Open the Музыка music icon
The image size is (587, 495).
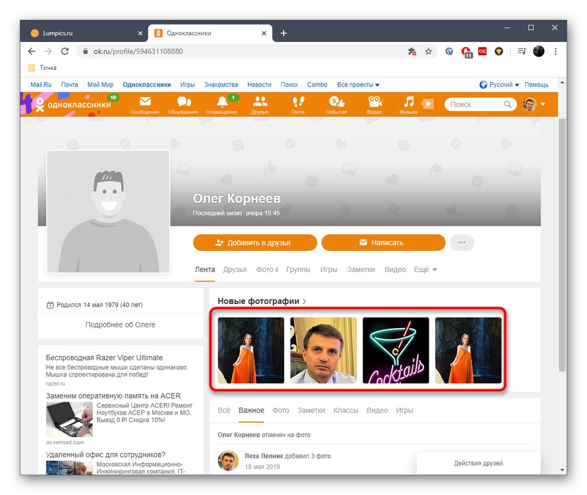click(409, 104)
